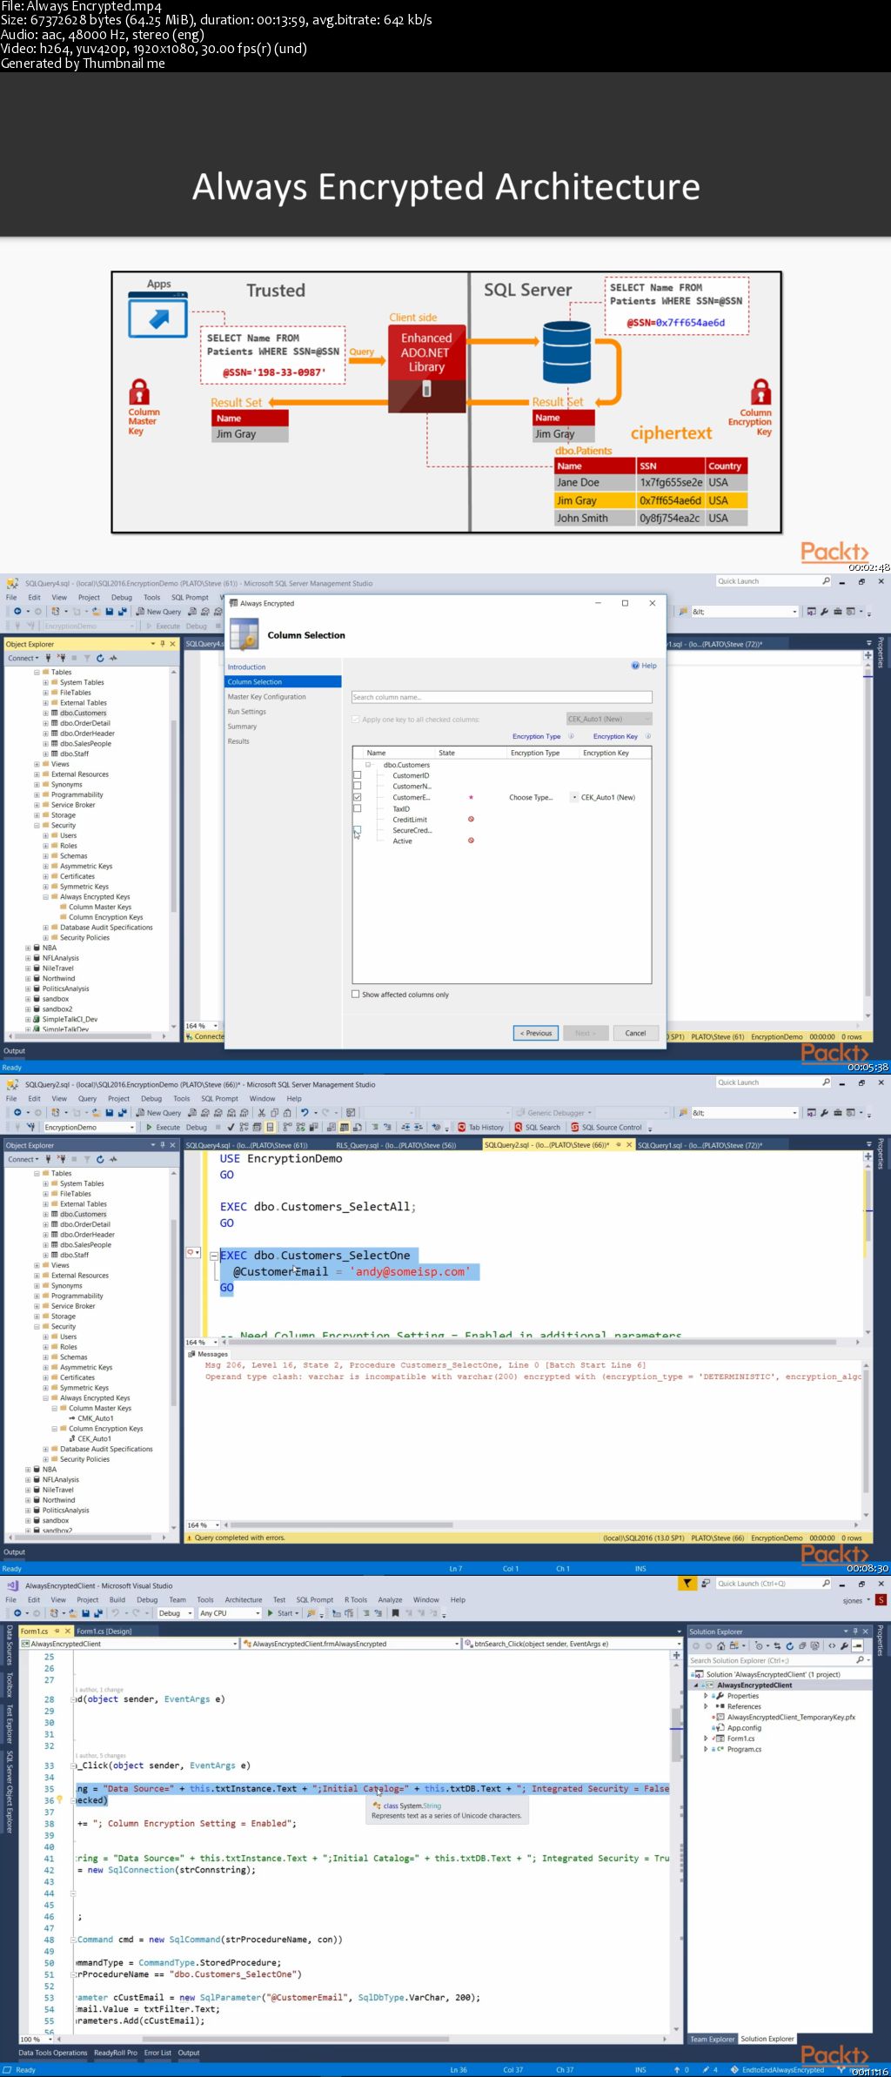Expand the Views node in the SQLQuery2.sql window's Object Explorer
The image size is (891, 2077).
click(37, 1265)
